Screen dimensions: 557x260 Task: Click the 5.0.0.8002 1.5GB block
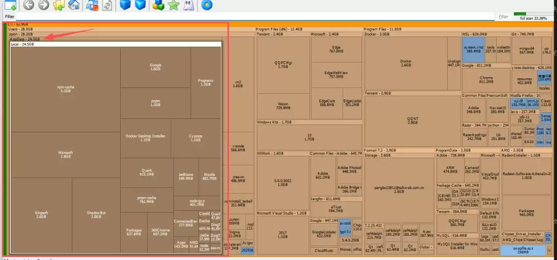tap(283, 183)
